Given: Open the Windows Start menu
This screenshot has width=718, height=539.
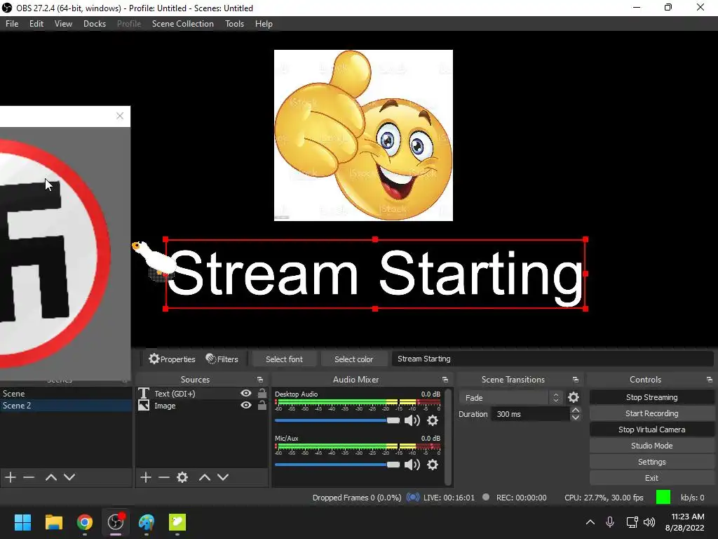Looking at the screenshot, I should point(22,522).
